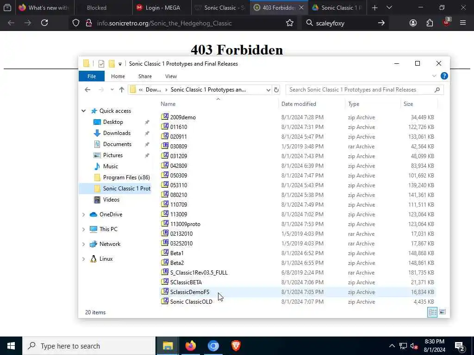The image size is (474, 355).
Task: Select Videos in the sidebar
Action: click(111, 200)
